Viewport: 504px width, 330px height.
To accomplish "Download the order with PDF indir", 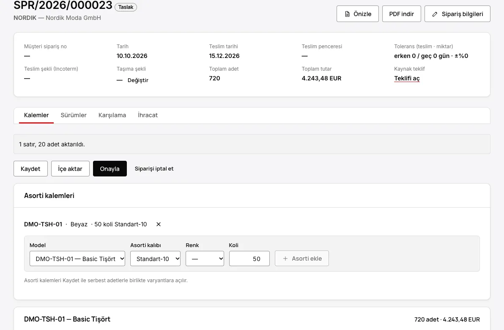I will [x=401, y=14].
